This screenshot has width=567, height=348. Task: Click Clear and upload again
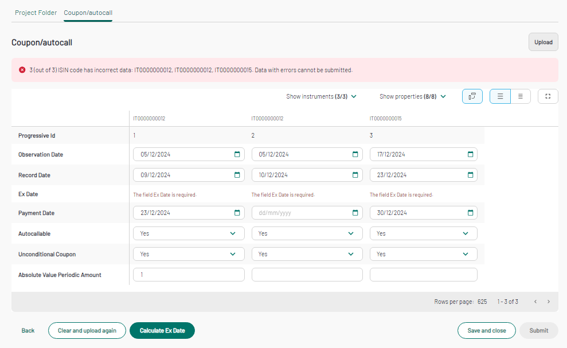pos(87,331)
